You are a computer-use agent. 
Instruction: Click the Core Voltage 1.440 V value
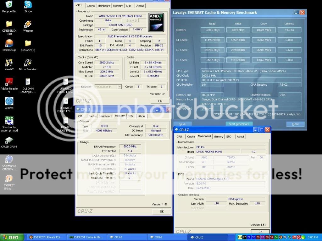138,29
